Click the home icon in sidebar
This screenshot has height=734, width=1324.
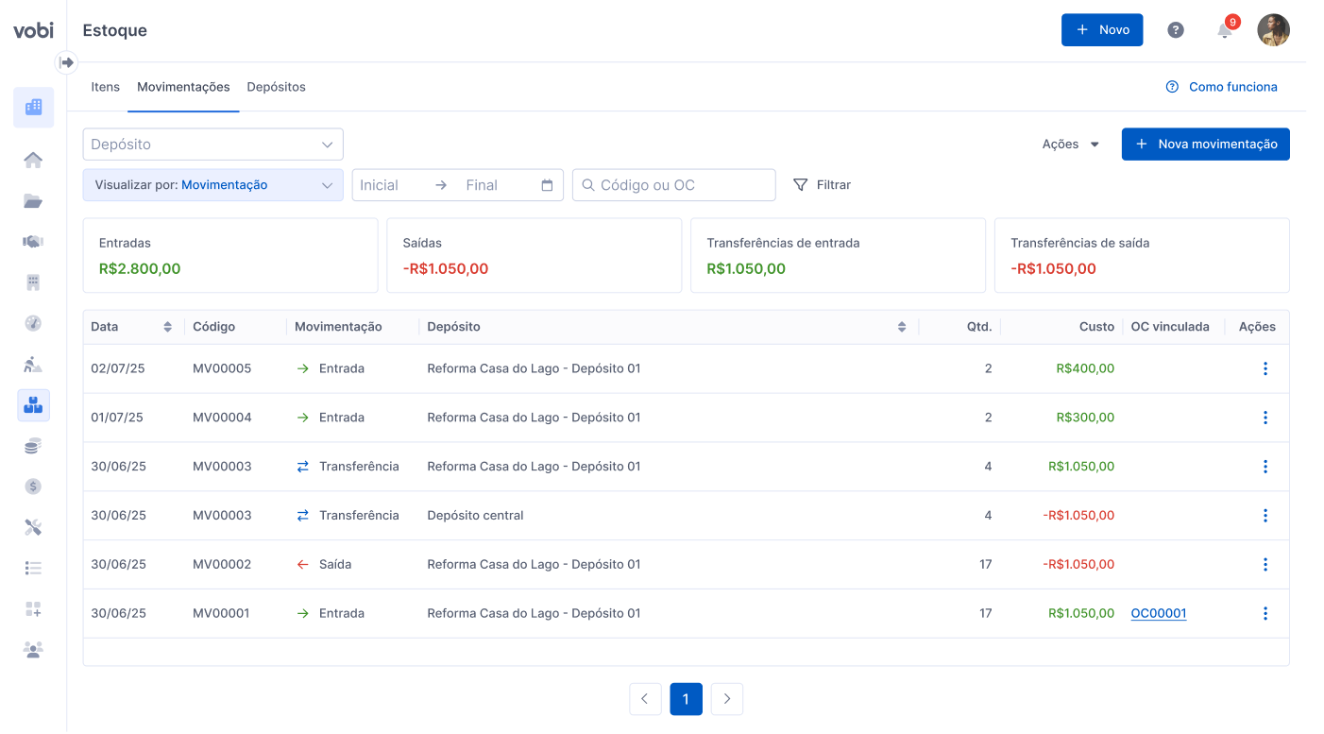coord(33,160)
